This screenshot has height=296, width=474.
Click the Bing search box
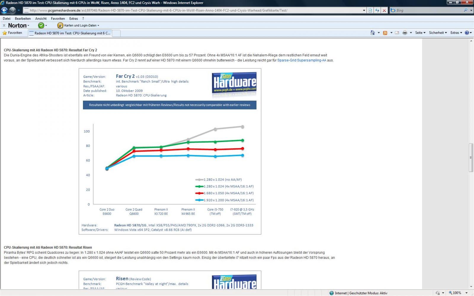pyautogui.click(x=429, y=10)
